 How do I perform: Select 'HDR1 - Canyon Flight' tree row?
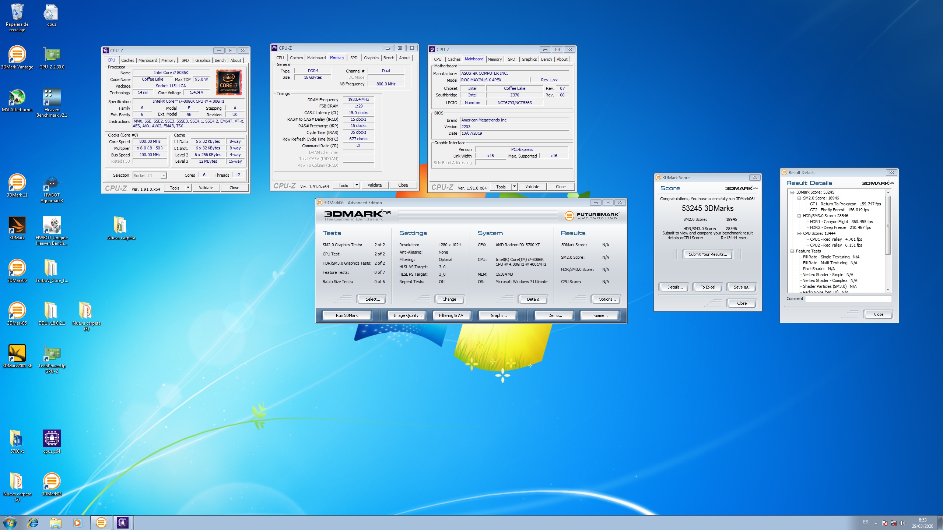point(841,222)
